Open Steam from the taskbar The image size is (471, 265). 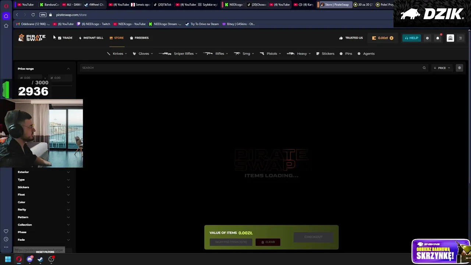click(x=40, y=259)
